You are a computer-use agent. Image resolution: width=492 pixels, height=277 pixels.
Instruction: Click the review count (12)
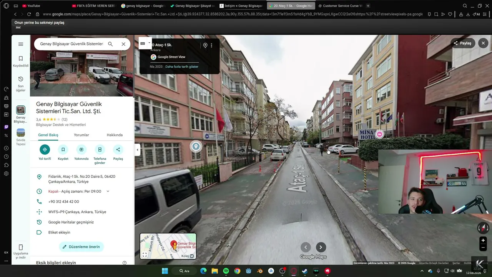tap(65, 120)
